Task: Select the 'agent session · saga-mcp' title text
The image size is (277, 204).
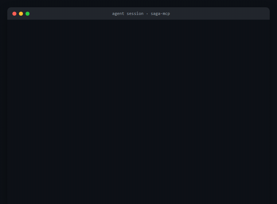Action: [141, 13]
